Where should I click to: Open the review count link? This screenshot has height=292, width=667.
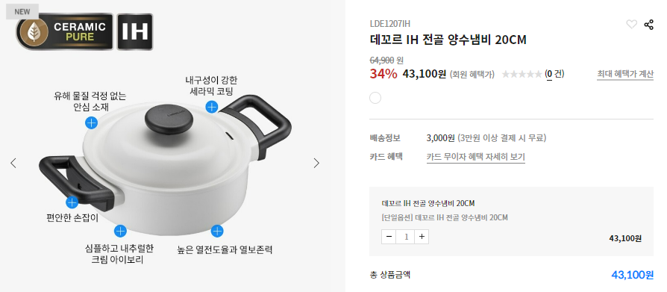pos(554,74)
